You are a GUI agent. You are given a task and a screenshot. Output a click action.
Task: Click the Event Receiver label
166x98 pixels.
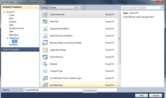coord(57,57)
